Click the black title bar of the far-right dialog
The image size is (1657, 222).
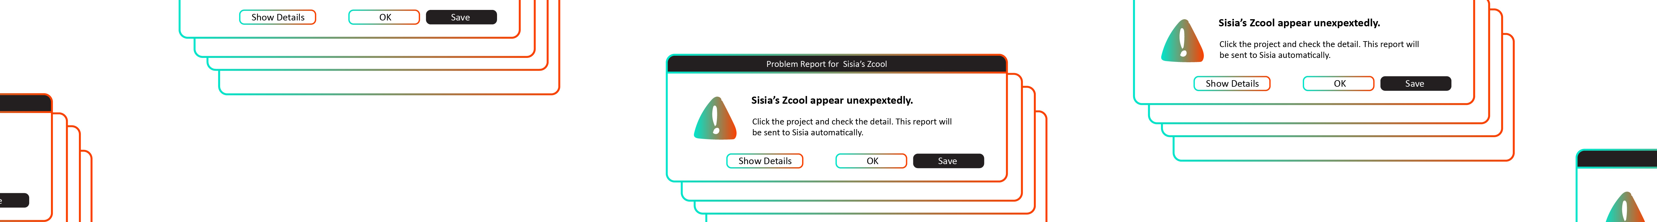point(1618,159)
